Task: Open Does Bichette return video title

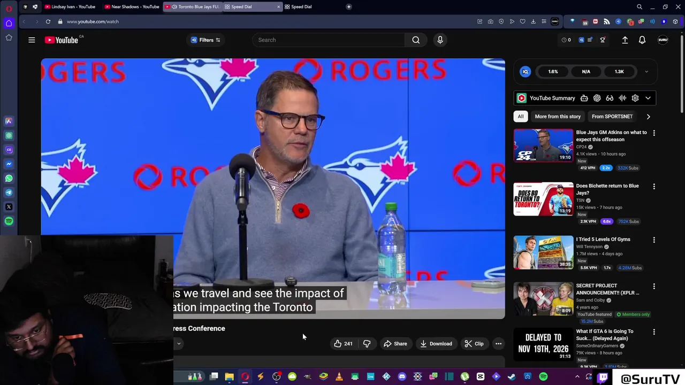Action: click(607, 189)
